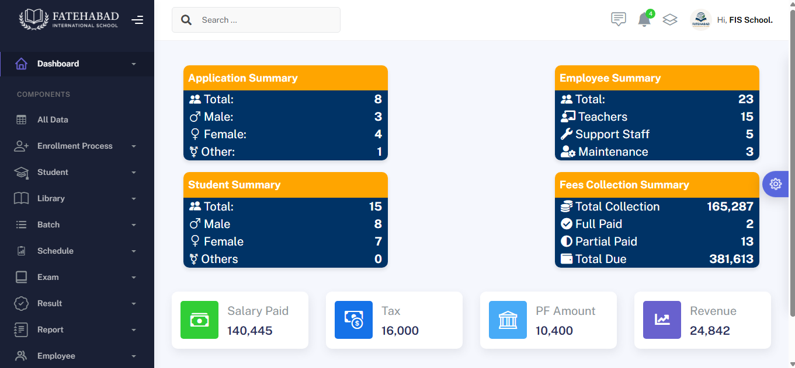Screen dimensions: 795x368
Task: Open the notifications bell icon
Action: 644,19
